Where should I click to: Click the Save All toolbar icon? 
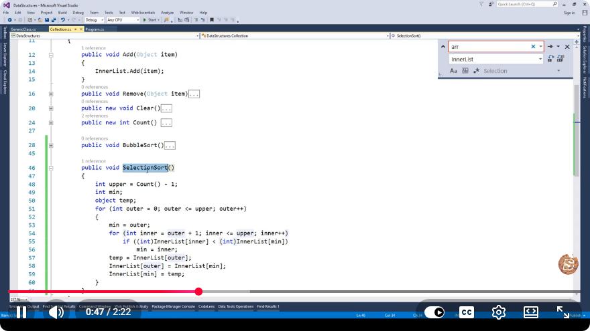tap(54, 20)
